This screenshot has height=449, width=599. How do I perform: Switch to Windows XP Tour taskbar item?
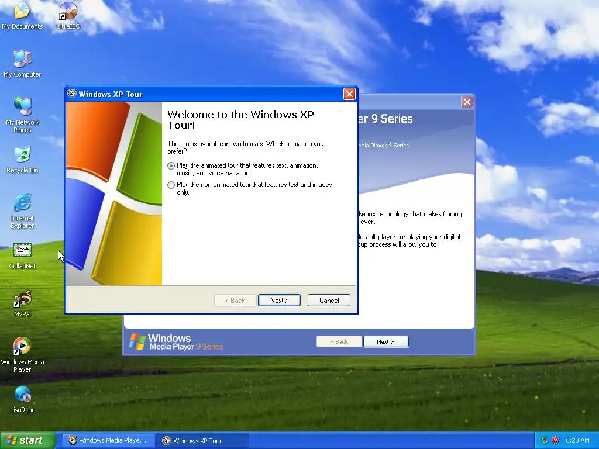pyautogui.click(x=202, y=441)
